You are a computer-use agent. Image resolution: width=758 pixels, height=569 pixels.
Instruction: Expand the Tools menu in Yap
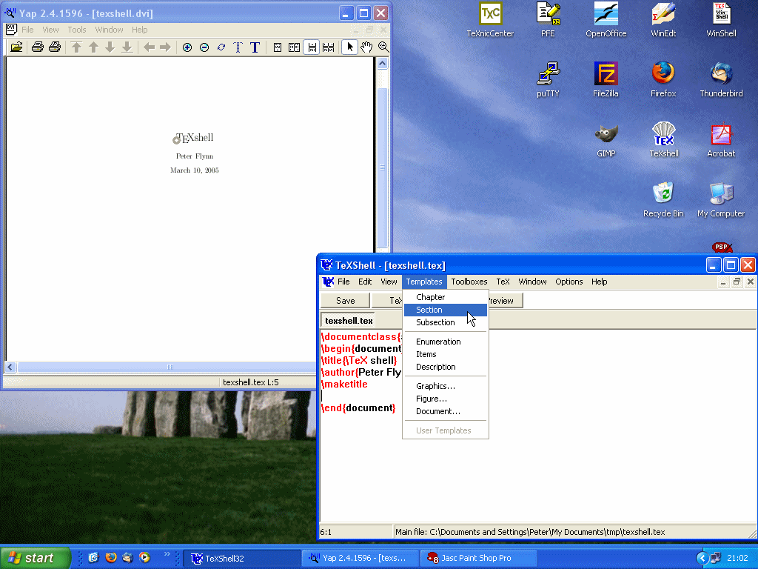[x=77, y=30]
